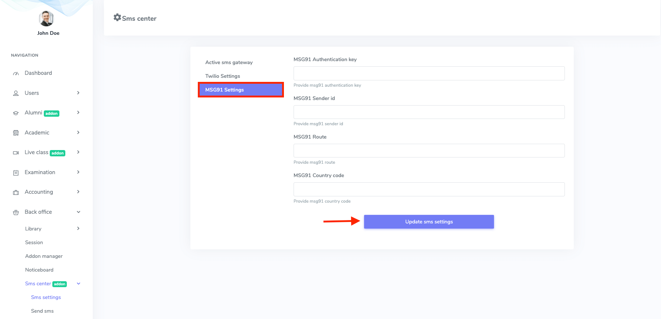The height and width of the screenshot is (319, 661).
Task: Click the Users person icon
Action: tap(16, 93)
